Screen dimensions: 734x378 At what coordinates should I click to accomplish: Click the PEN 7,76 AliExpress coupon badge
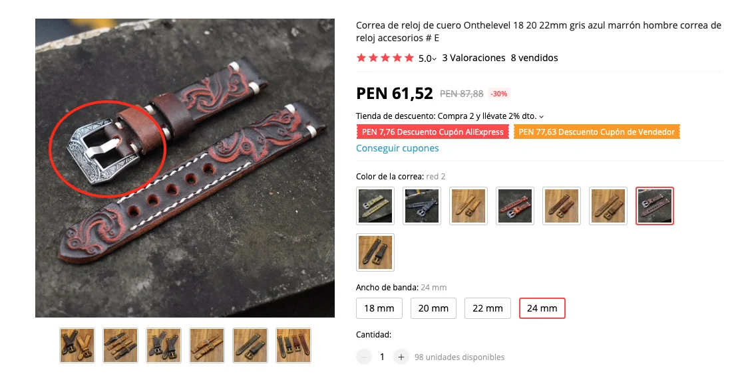433,132
